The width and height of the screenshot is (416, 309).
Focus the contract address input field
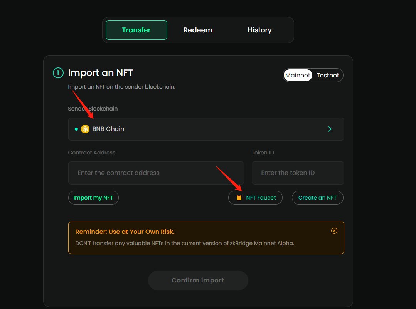(x=156, y=173)
